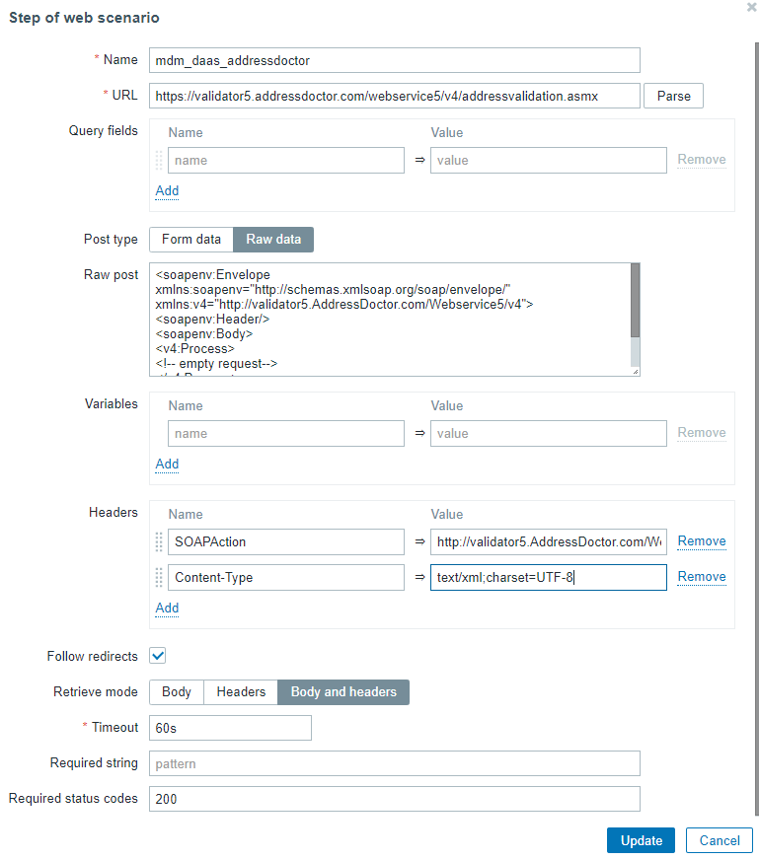Click the drag handle of query fields row

tap(160, 161)
